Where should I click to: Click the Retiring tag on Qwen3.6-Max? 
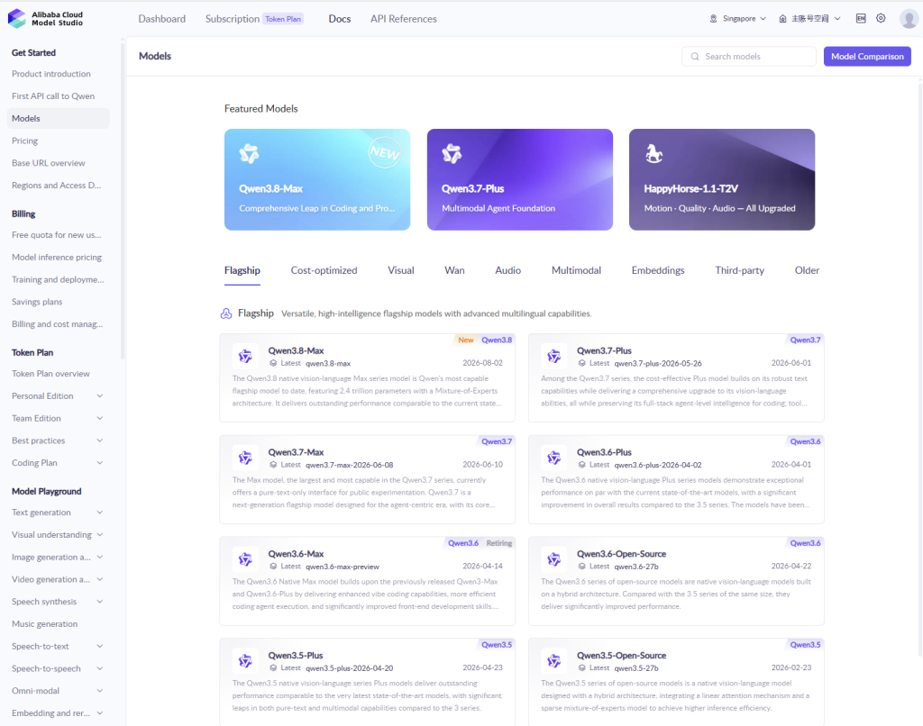tap(499, 543)
